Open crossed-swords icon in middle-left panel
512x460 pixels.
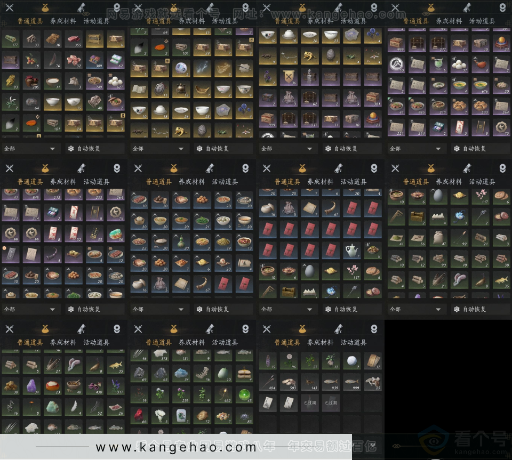coord(10,168)
